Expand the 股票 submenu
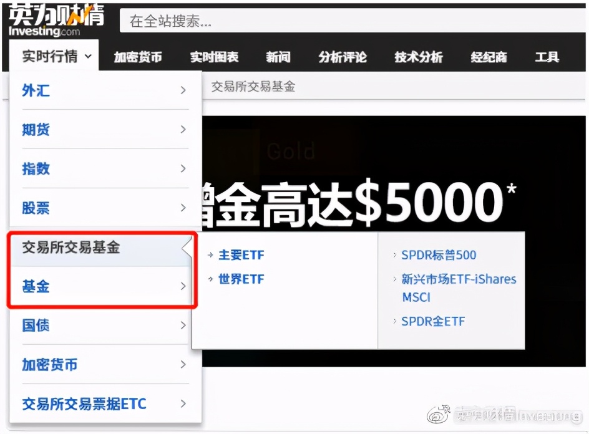Viewport: 589px width, 434px height. pos(183,208)
